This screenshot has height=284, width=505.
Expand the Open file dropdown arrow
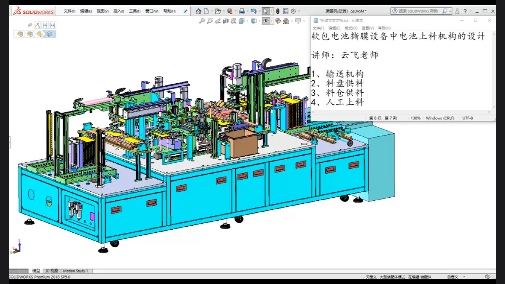point(224,11)
